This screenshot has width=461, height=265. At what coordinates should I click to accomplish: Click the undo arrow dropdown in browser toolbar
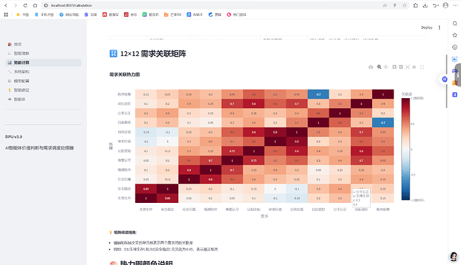pos(436,5)
